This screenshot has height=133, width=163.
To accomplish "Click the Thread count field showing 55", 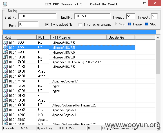I will pyautogui.click(x=131, y=16).
